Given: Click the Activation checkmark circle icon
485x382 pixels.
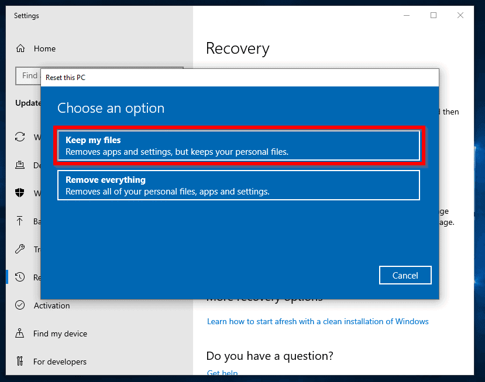Looking at the screenshot, I should [x=20, y=305].
